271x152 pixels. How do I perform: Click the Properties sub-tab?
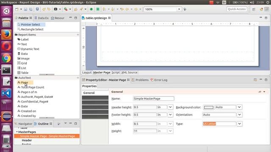[x=89, y=86]
